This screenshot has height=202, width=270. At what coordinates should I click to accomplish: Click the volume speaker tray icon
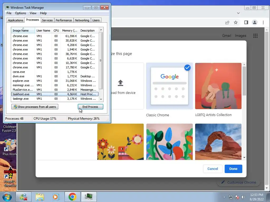click(x=243, y=197)
